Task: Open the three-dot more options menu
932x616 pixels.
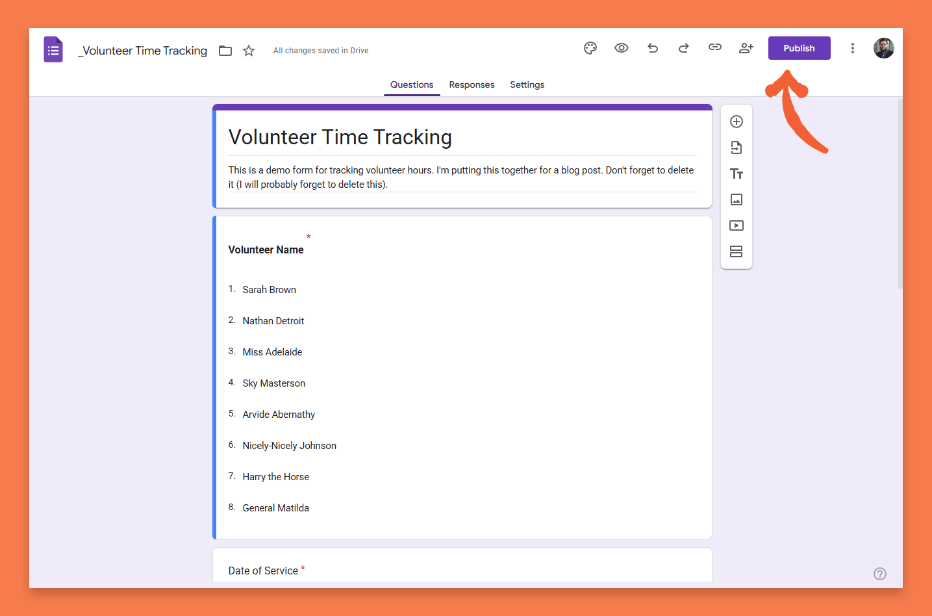Action: click(853, 48)
